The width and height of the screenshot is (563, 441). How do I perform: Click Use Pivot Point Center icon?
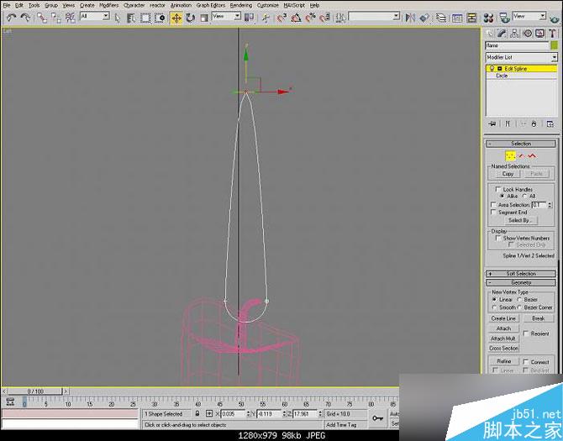pos(249,18)
